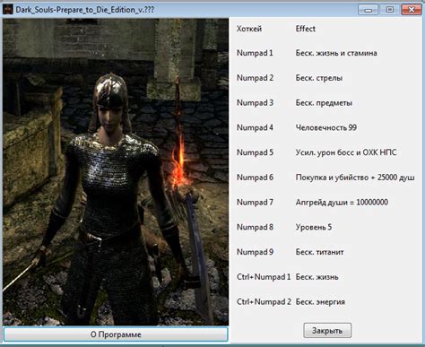This screenshot has width=425, height=347.
Task: Close the window with the red X
Action: pyautogui.click(x=412, y=10)
